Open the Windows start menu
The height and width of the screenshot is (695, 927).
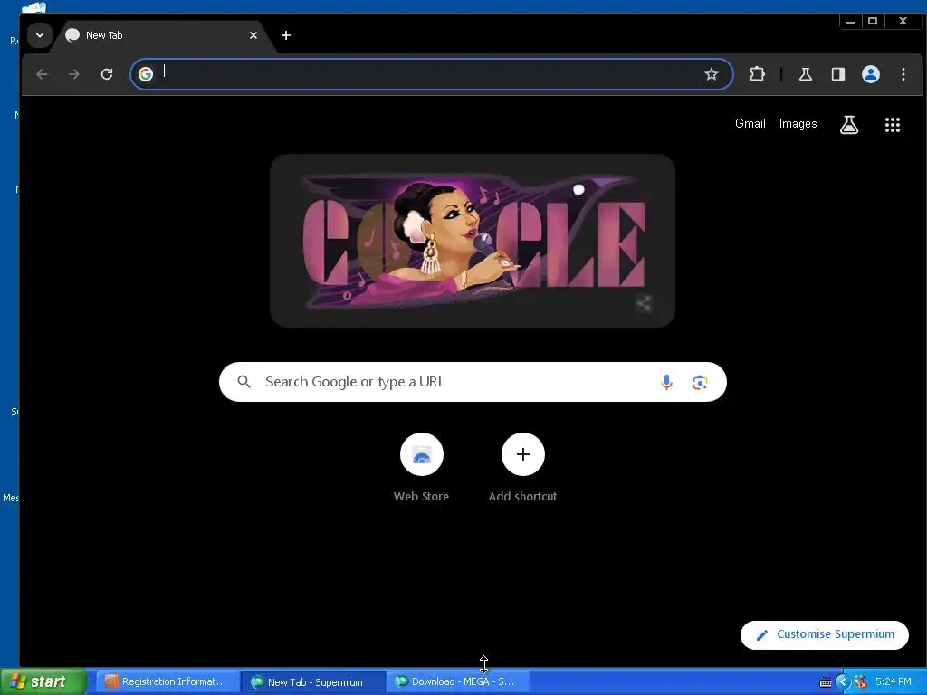click(x=43, y=681)
